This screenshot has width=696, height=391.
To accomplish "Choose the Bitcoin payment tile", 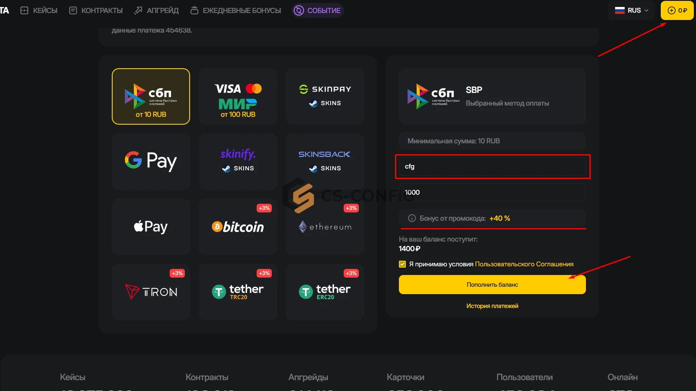I will [x=238, y=226].
